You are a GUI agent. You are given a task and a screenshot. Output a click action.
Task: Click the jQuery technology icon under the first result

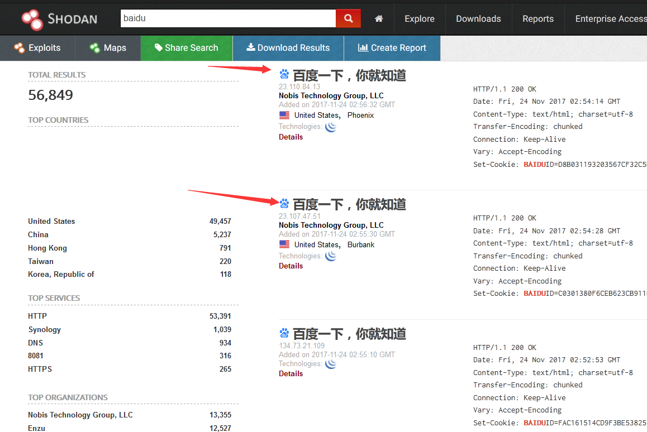tap(330, 127)
